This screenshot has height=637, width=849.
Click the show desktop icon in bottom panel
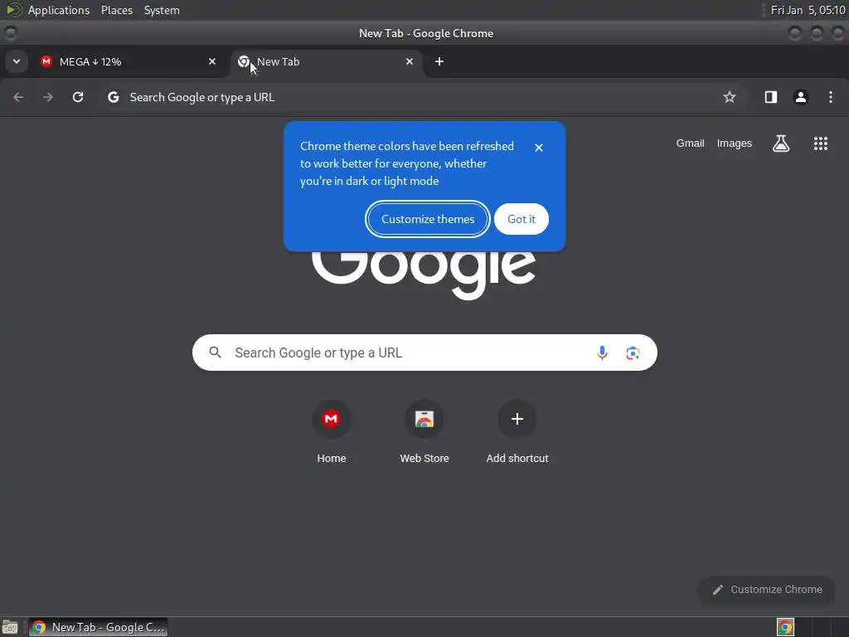(x=10, y=627)
